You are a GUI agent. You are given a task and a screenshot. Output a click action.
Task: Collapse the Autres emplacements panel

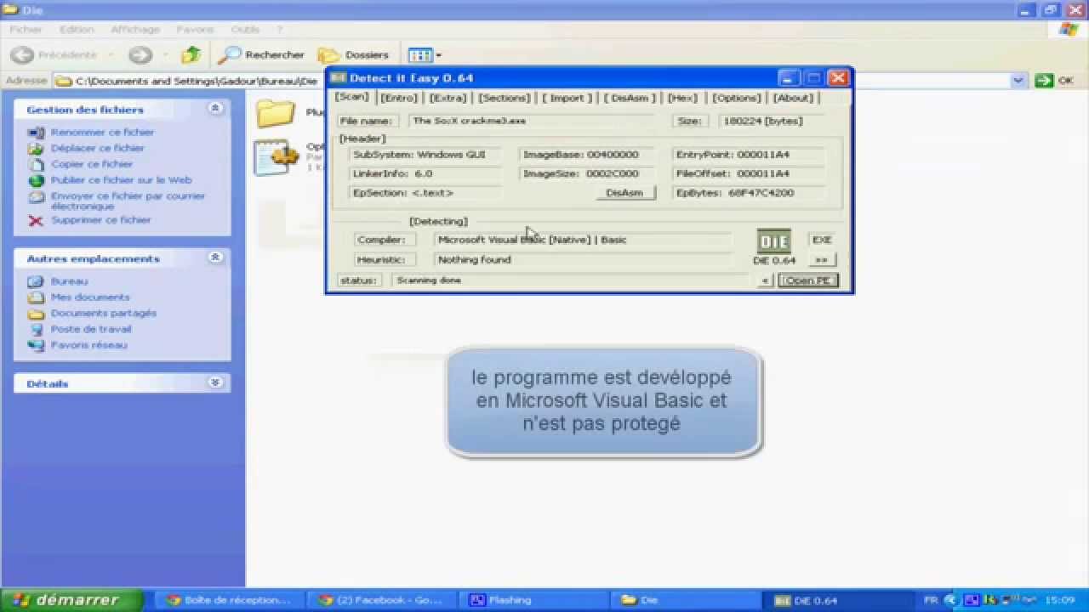pos(215,258)
